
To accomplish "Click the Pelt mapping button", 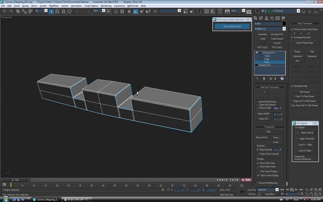I will pyautogui.click(x=312, y=52).
